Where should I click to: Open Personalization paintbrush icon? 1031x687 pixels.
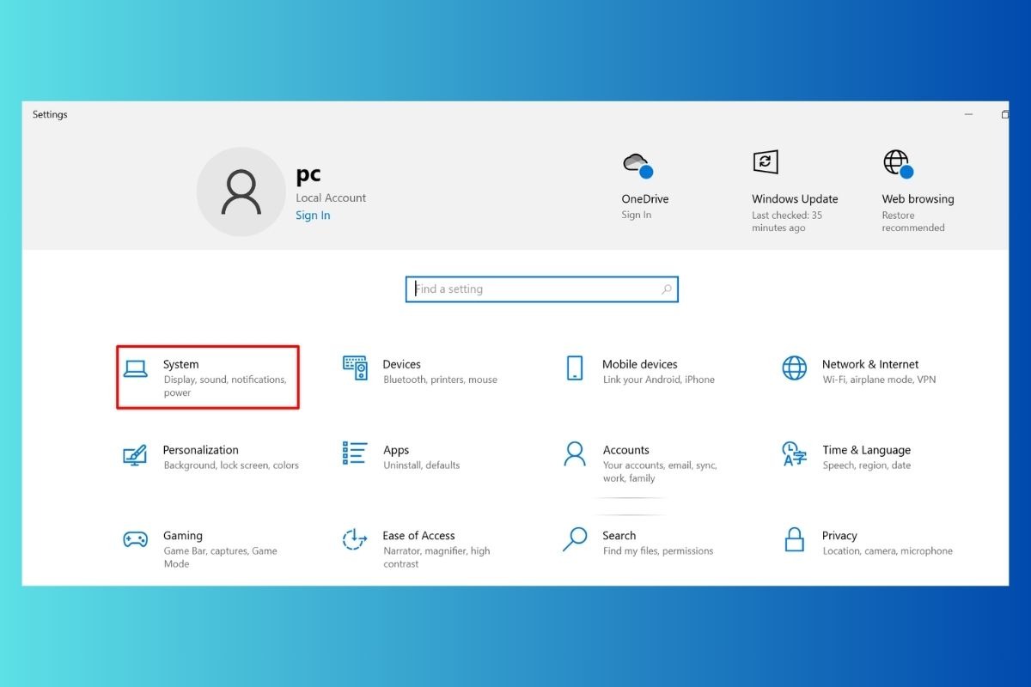click(135, 454)
